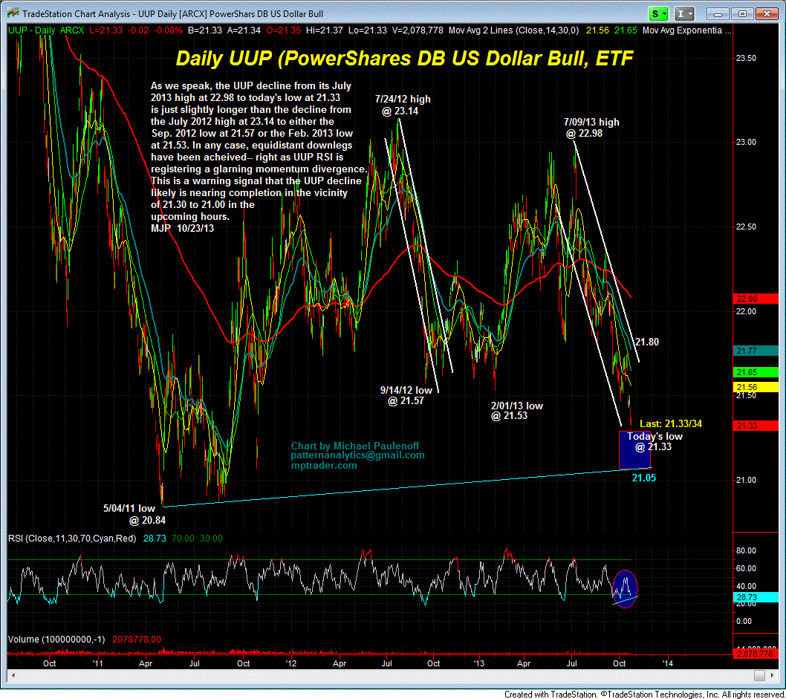Click the horizontal scrollbar left arrow

12,675
